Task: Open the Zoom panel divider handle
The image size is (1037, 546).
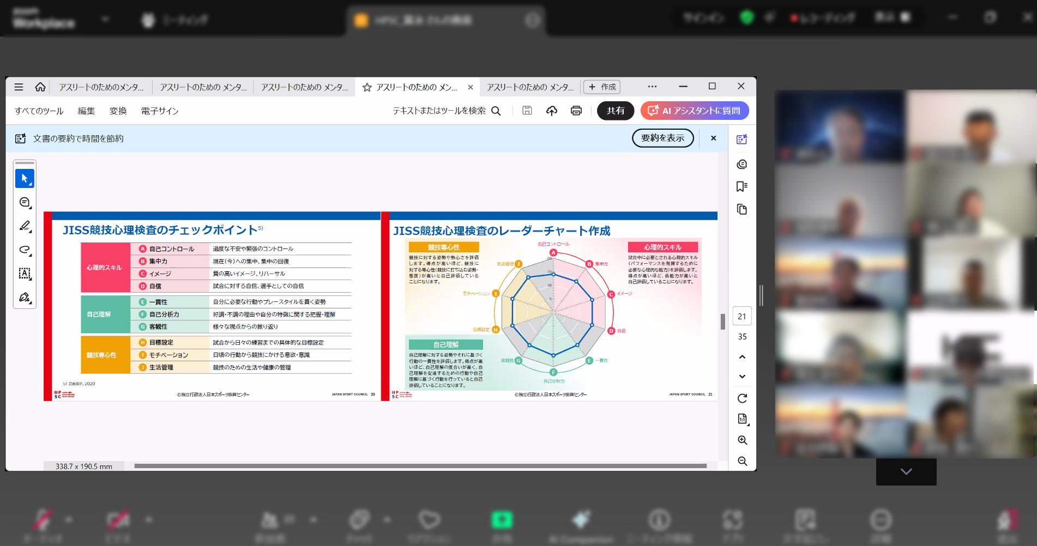Action: pyautogui.click(x=761, y=295)
